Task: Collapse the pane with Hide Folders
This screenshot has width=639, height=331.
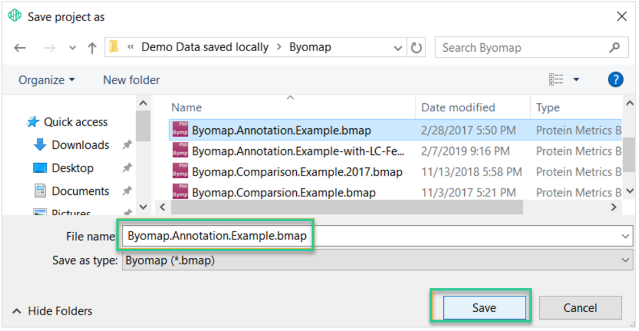Action: point(52,312)
